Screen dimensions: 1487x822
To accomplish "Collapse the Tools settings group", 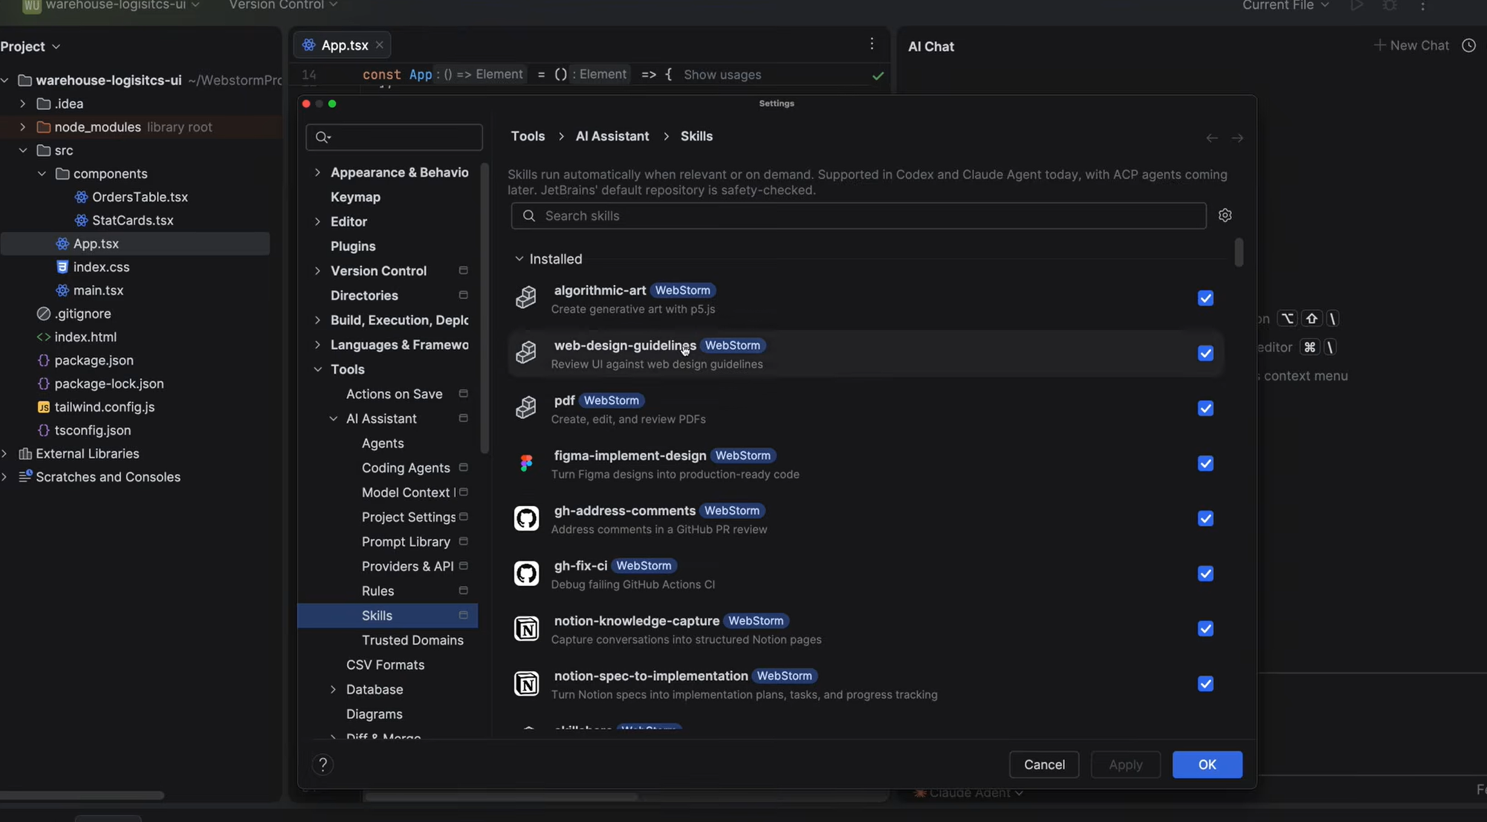I will [317, 369].
